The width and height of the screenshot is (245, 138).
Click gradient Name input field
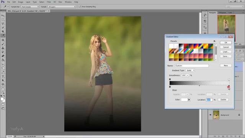191,66
